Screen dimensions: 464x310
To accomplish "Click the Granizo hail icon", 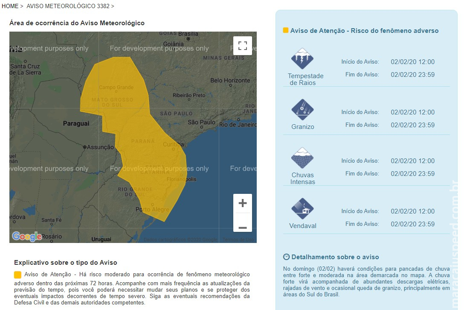I will click(x=302, y=110).
